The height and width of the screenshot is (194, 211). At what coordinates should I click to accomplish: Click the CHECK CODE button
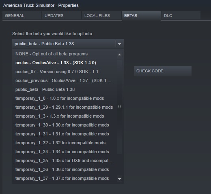163,71
